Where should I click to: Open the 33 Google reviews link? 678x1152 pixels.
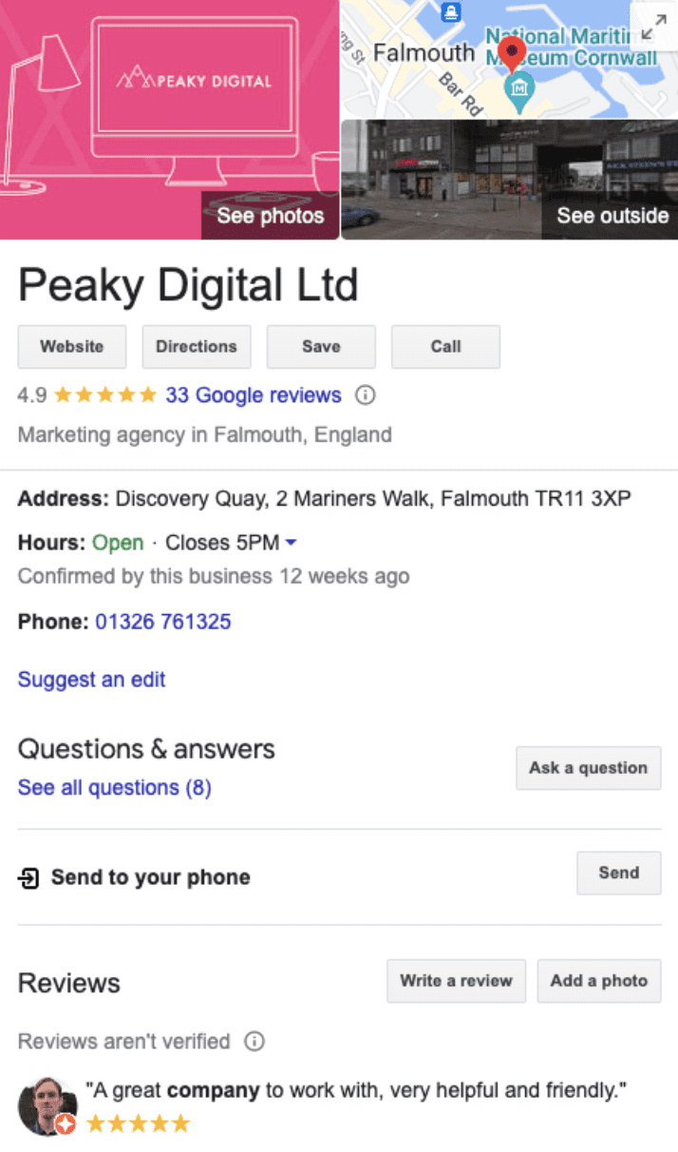[x=253, y=394]
